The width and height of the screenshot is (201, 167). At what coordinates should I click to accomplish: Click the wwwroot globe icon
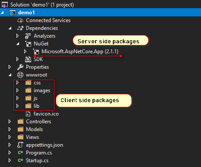(20, 75)
